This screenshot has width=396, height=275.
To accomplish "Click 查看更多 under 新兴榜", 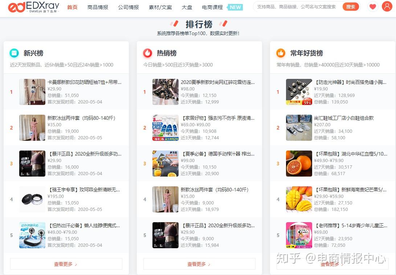I will pyautogui.click(x=66, y=264).
